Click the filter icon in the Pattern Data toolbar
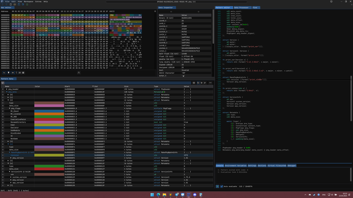 [x=3, y=83]
